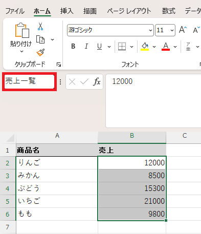
Task: Open the font size dropdown showing 11
Action: point(172,30)
